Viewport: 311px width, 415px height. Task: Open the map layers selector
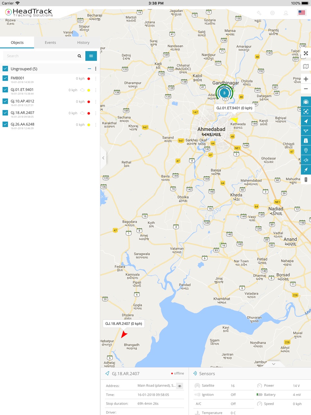pyautogui.click(x=306, y=66)
